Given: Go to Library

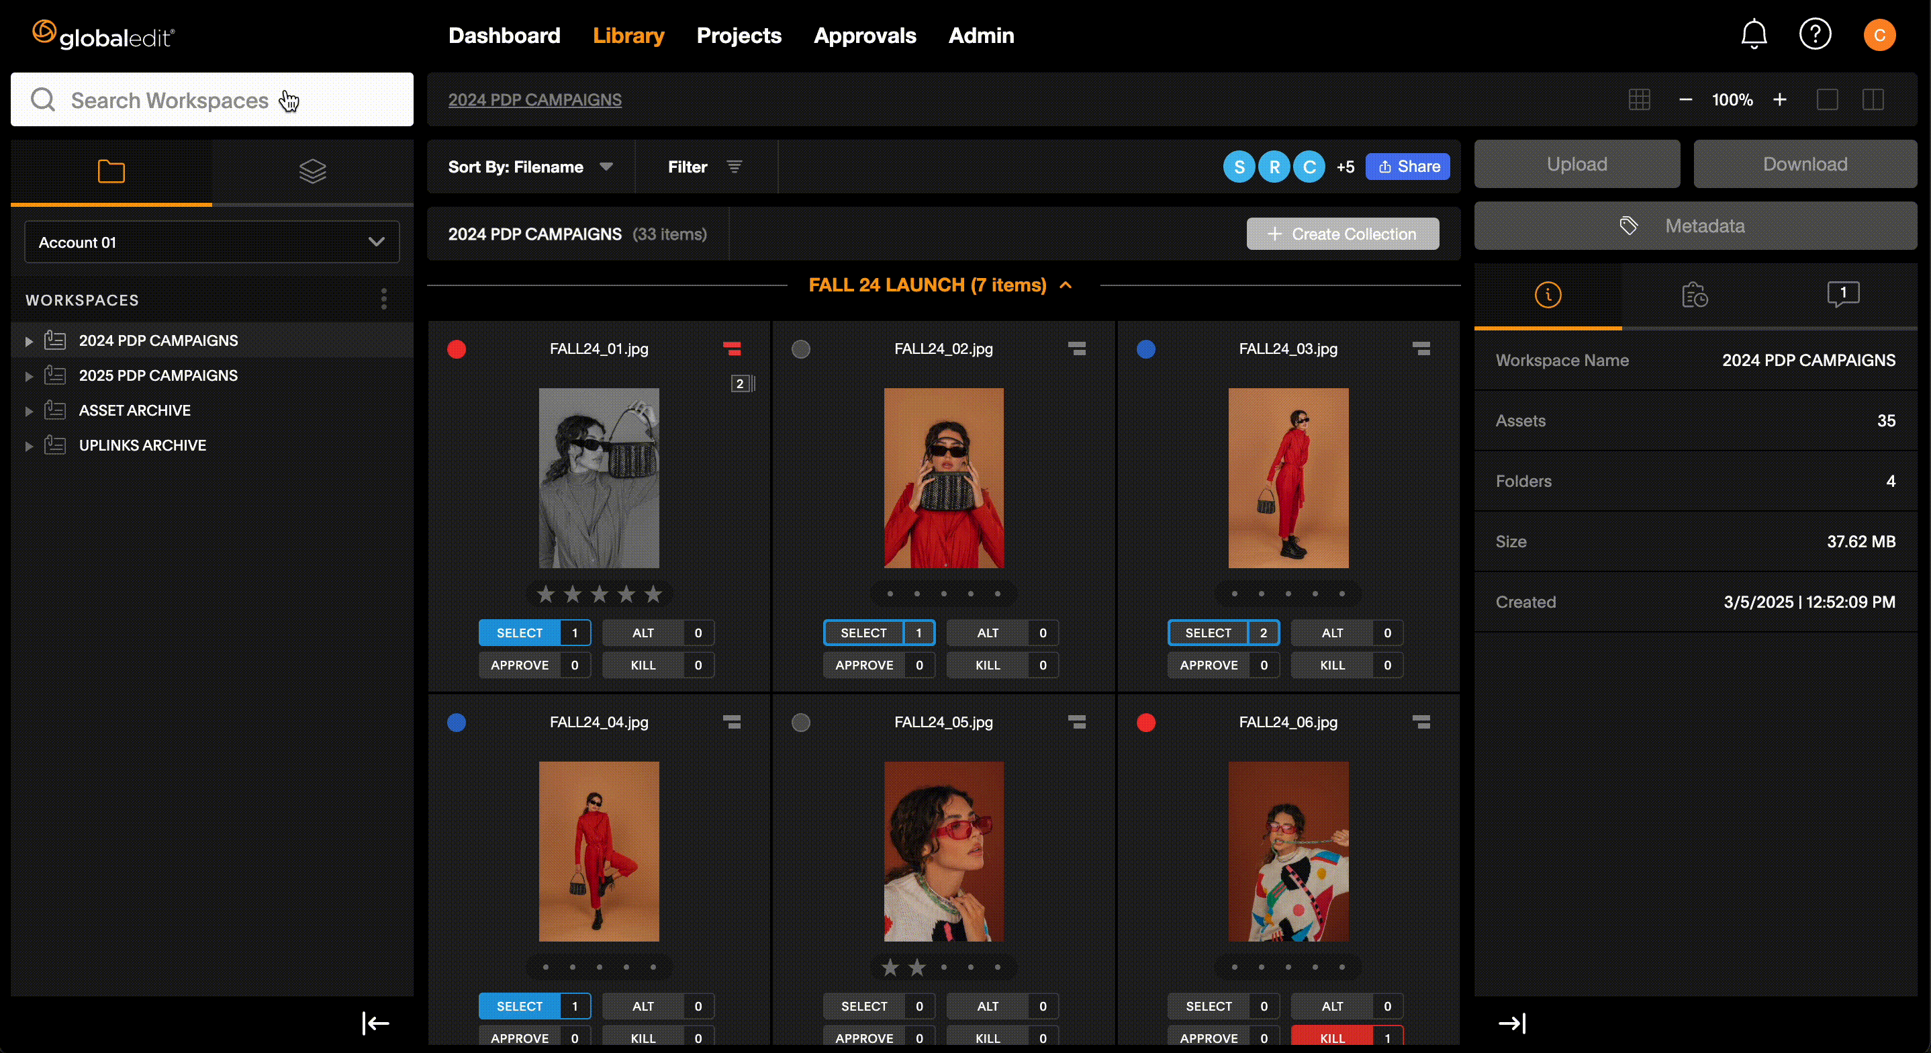Looking at the screenshot, I should (x=628, y=35).
